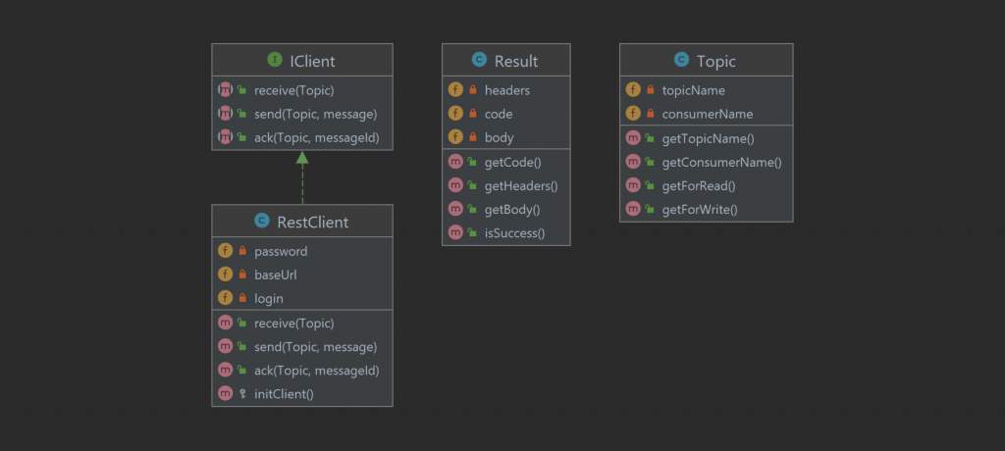Click private lock icon next to consumerName

650,114
